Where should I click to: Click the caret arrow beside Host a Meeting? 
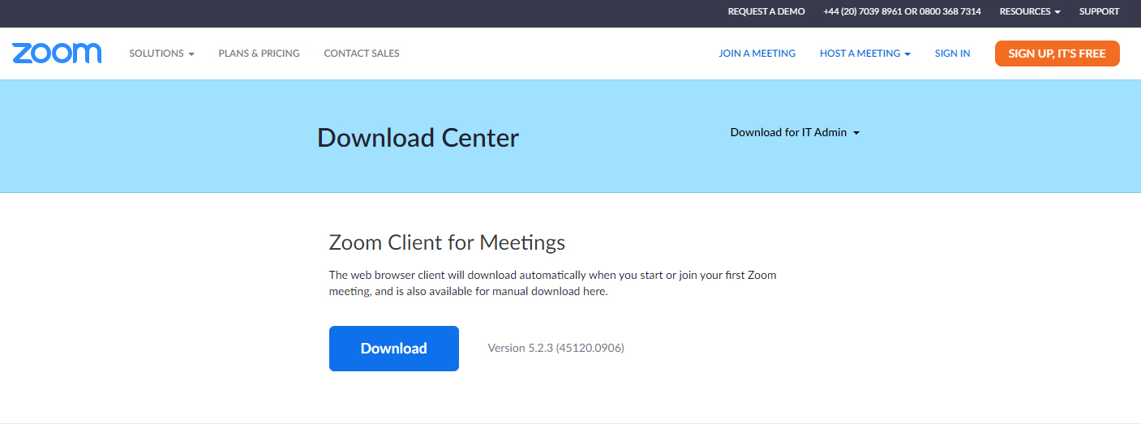pyautogui.click(x=907, y=54)
